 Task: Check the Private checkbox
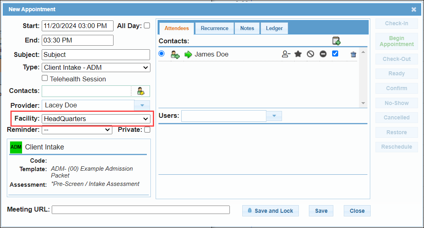(147, 130)
